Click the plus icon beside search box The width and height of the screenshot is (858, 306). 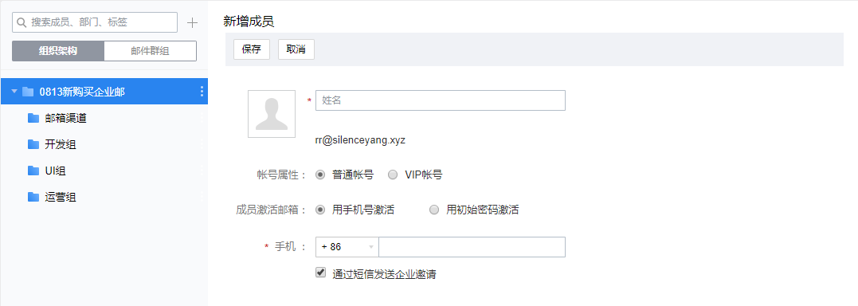coord(192,23)
